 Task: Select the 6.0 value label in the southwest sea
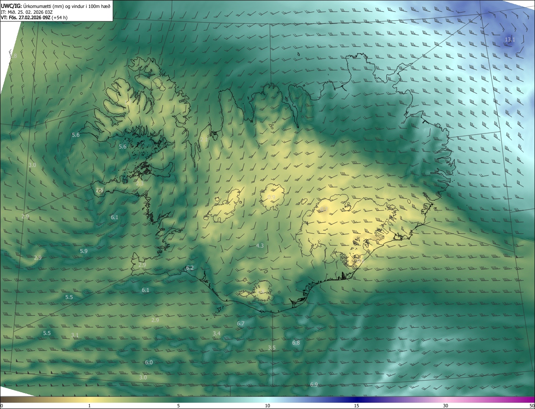pos(149,362)
